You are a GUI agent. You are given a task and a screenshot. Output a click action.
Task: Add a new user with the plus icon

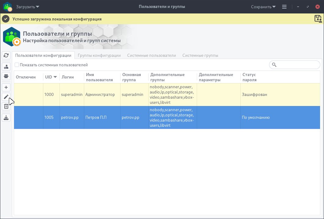(x=6, y=87)
